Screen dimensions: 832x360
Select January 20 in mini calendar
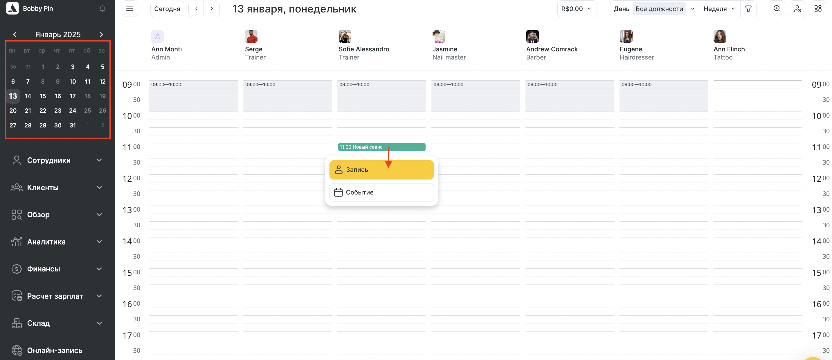click(x=13, y=111)
